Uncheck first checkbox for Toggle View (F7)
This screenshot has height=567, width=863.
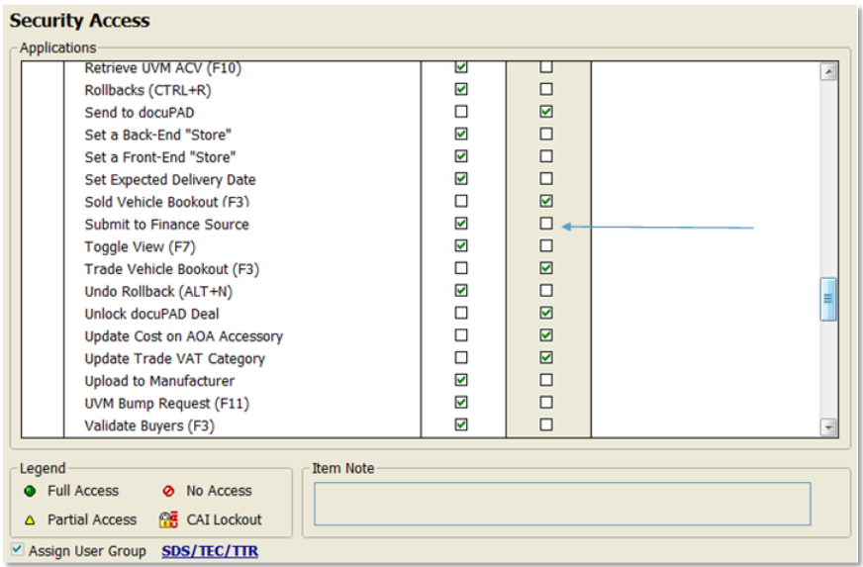tap(461, 245)
